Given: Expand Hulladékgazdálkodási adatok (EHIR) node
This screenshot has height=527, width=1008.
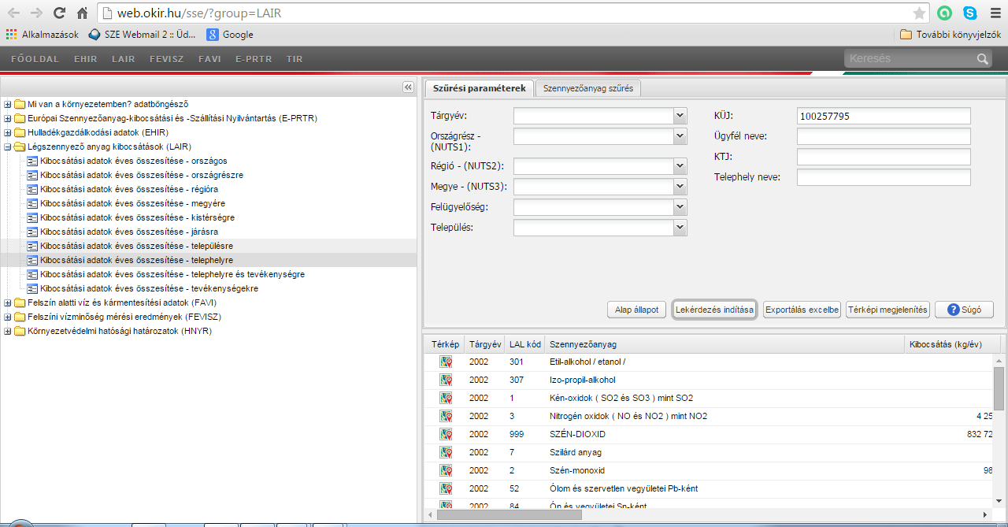Looking at the screenshot, I should coord(8,132).
